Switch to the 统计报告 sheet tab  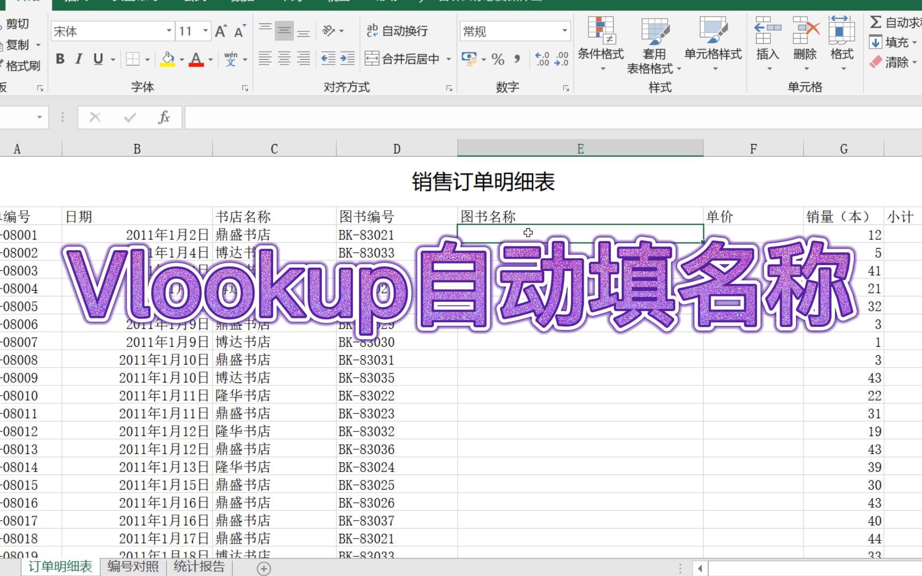199,566
